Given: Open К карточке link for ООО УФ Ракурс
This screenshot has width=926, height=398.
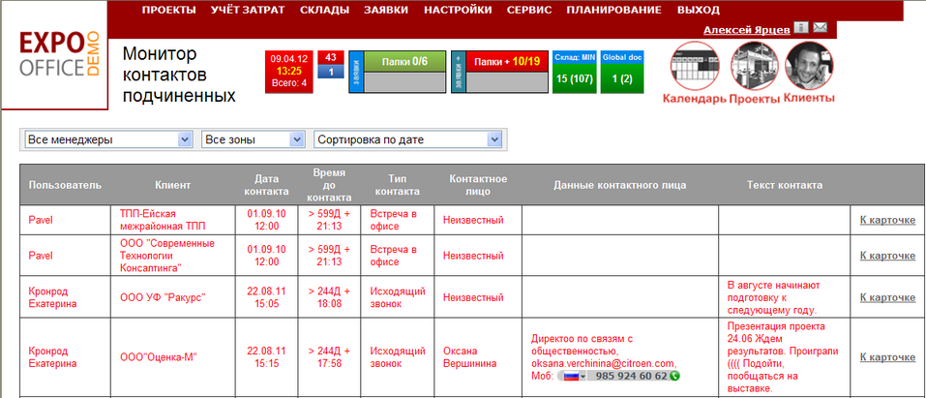Looking at the screenshot, I should [887, 297].
